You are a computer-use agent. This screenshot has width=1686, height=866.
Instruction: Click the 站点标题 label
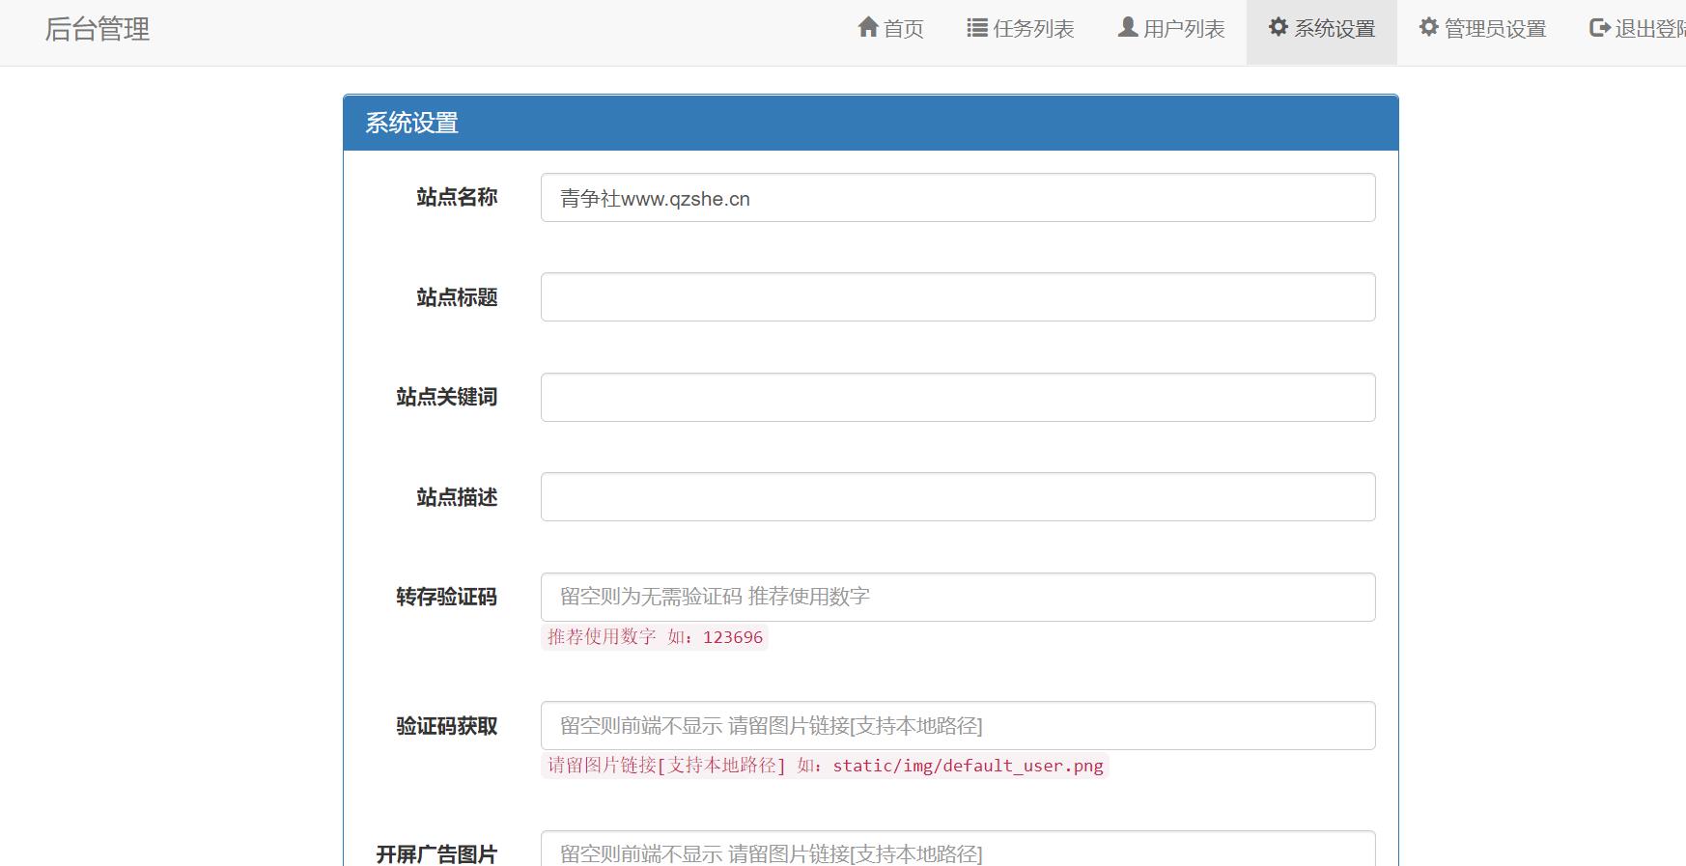pyautogui.click(x=457, y=297)
